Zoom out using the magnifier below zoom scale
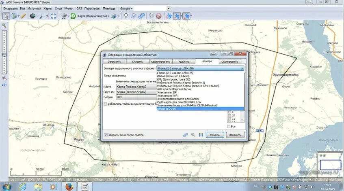 pos(4,78)
